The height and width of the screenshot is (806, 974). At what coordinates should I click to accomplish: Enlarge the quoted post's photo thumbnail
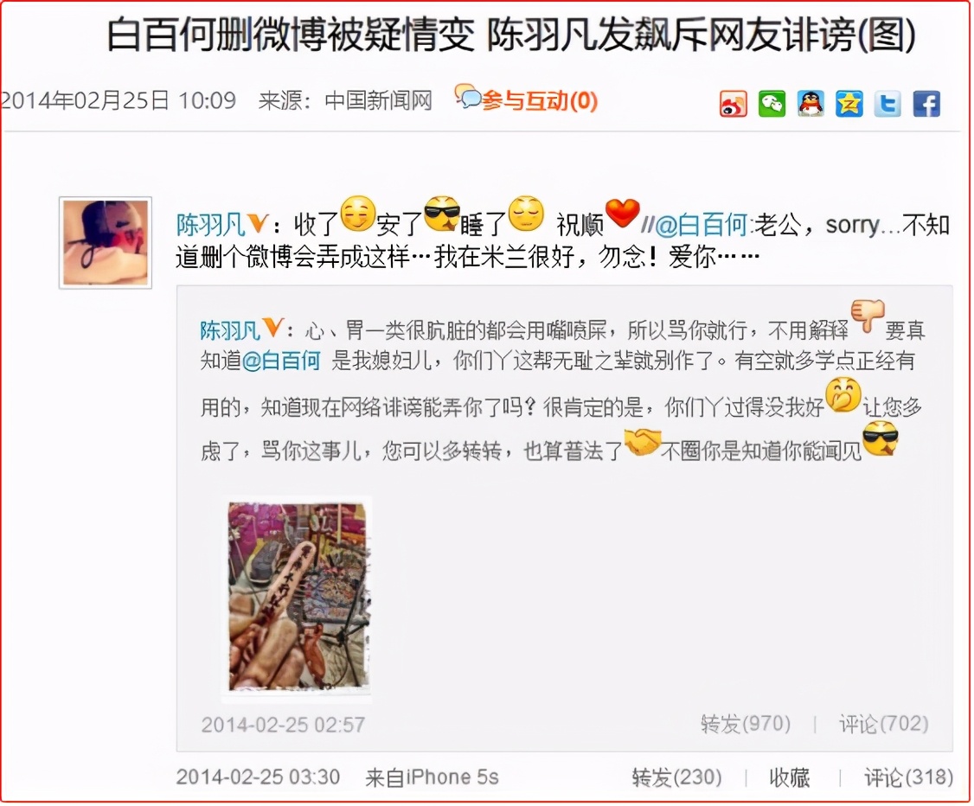(298, 598)
